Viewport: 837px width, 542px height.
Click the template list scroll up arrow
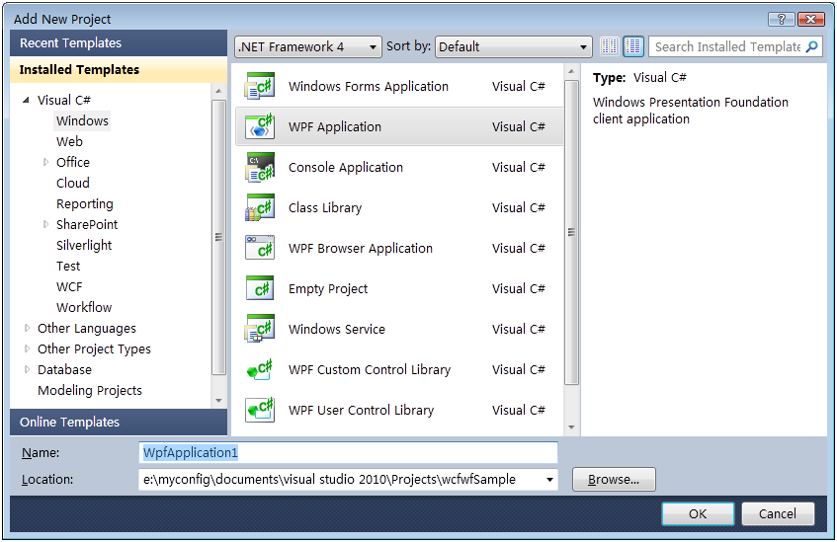[x=571, y=71]
